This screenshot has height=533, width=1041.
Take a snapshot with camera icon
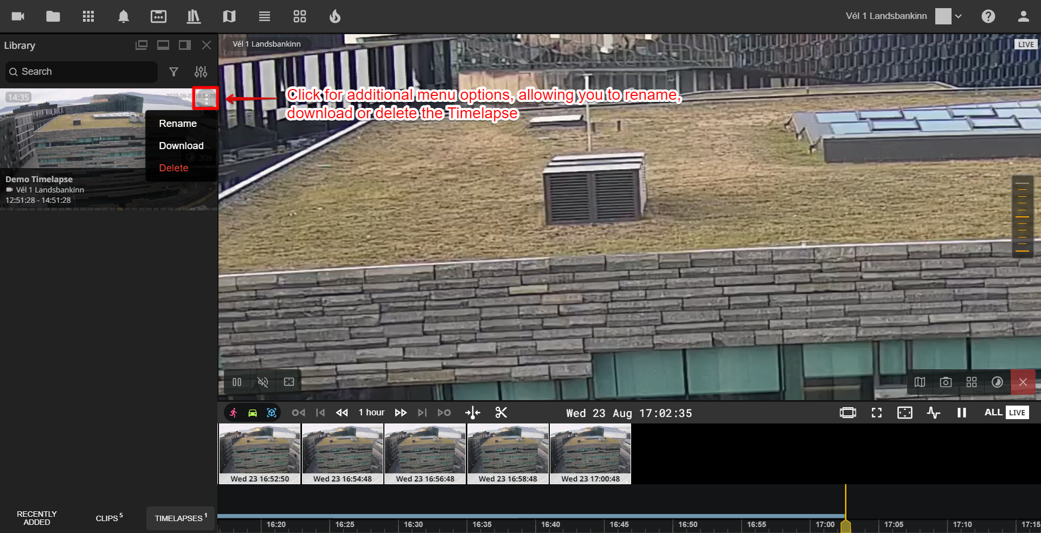tap(946, 382)
